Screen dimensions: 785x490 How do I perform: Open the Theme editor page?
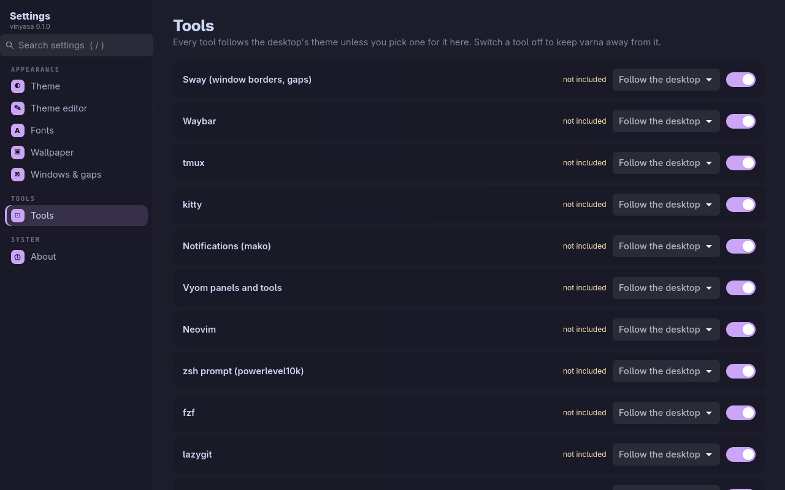(77, 108)
